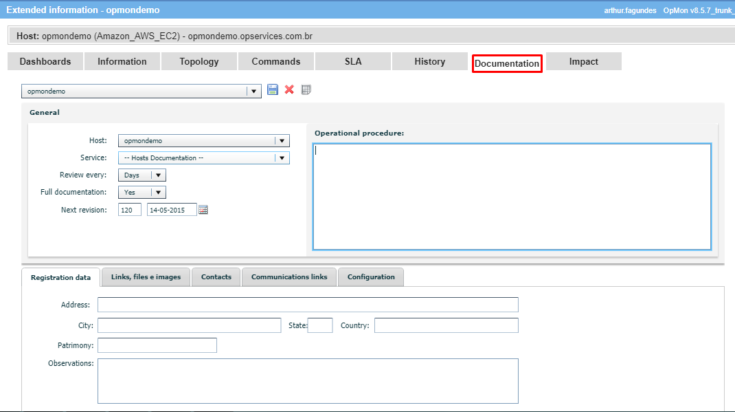Open the Links, files e images tab
735x412 pixels.
point(146,277)
